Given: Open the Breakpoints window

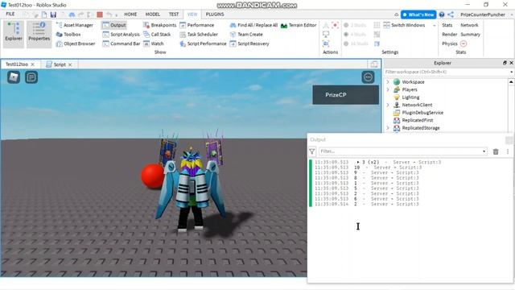Looking at the screenshot, I should pyautogui.click(x=159, y=25).
